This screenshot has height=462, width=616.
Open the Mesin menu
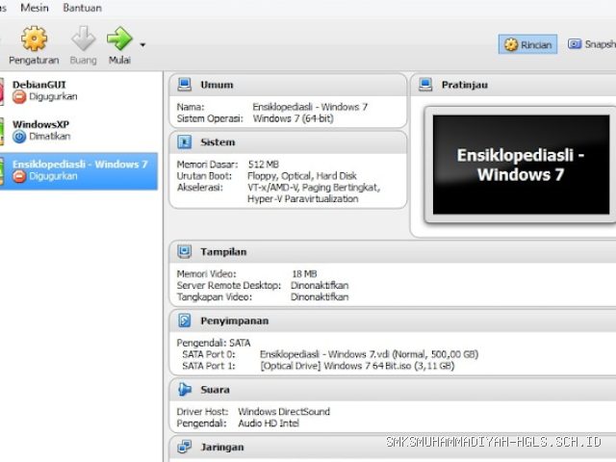point(35,8)
